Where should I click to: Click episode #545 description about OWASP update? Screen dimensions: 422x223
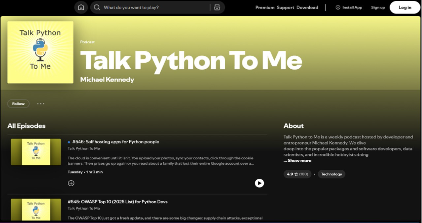click(165, 218)
